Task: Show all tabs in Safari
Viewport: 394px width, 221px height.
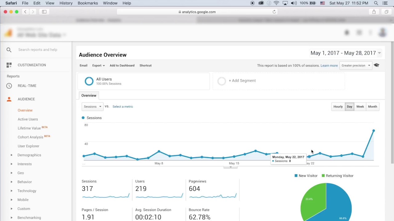Action: point(387,12)
